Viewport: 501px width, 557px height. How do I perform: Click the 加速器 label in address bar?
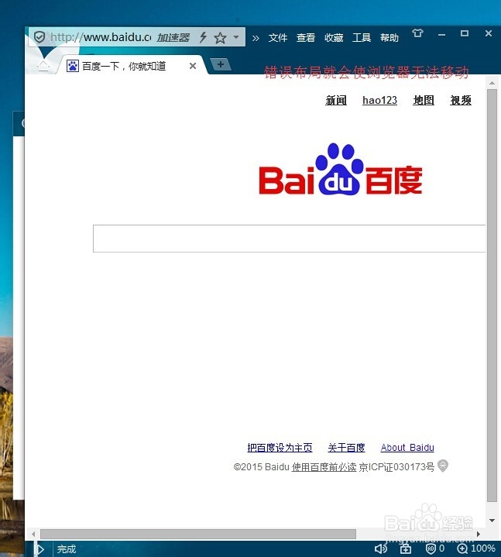coord(173,37)
